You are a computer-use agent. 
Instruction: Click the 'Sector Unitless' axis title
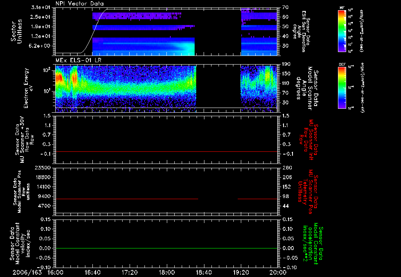tap(16, 31)
